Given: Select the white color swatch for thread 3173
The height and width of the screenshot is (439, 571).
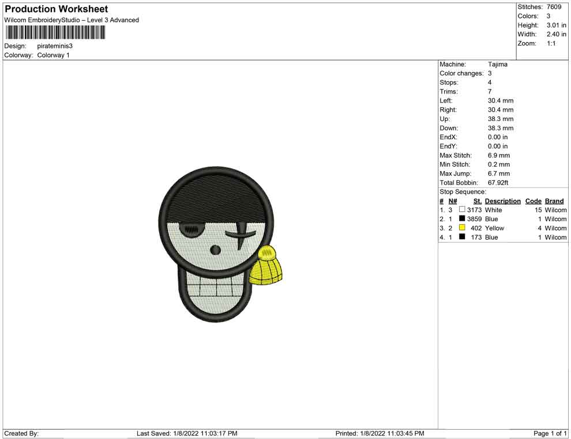Looking at the screenshot, I should tap(462, 210).
